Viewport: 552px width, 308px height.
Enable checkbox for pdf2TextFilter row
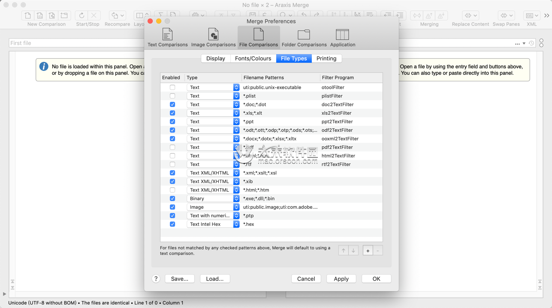pos(172,147)
